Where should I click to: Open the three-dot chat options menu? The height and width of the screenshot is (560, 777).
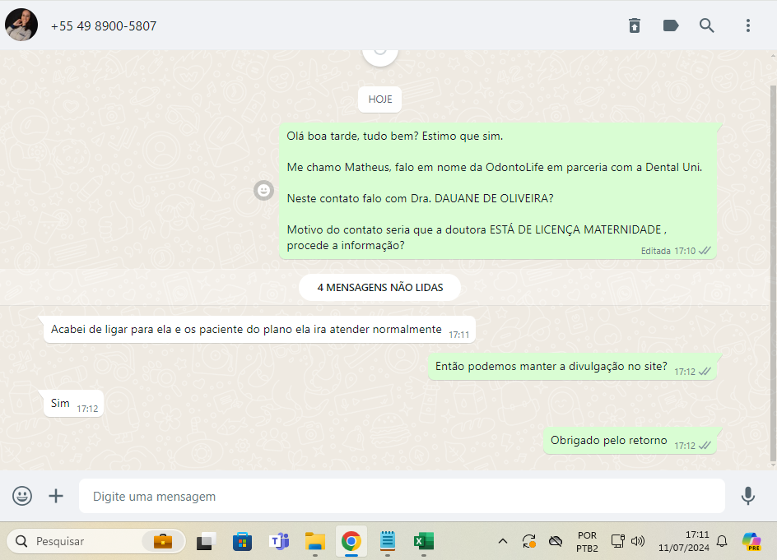(x=747, y=25)
